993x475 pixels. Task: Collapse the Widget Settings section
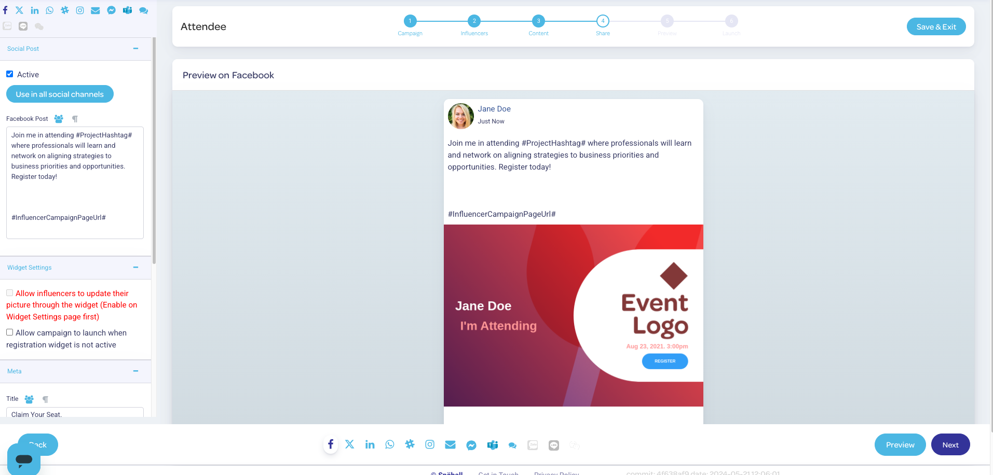click(135, 268)
